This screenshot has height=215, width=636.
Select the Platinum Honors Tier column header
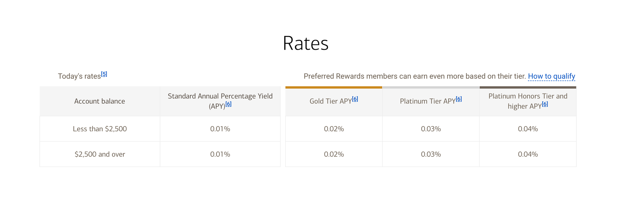point(527,101)
